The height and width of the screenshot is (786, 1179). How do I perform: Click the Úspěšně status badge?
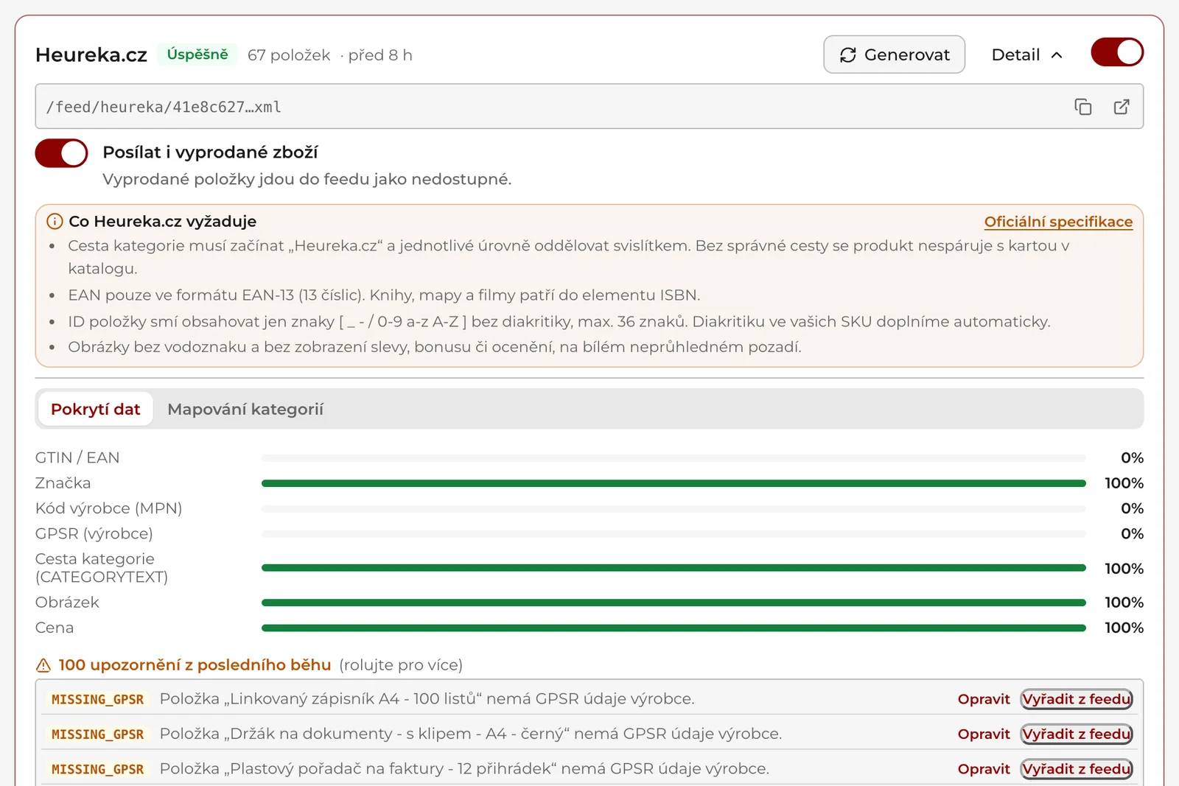click(x=197, y=55)
